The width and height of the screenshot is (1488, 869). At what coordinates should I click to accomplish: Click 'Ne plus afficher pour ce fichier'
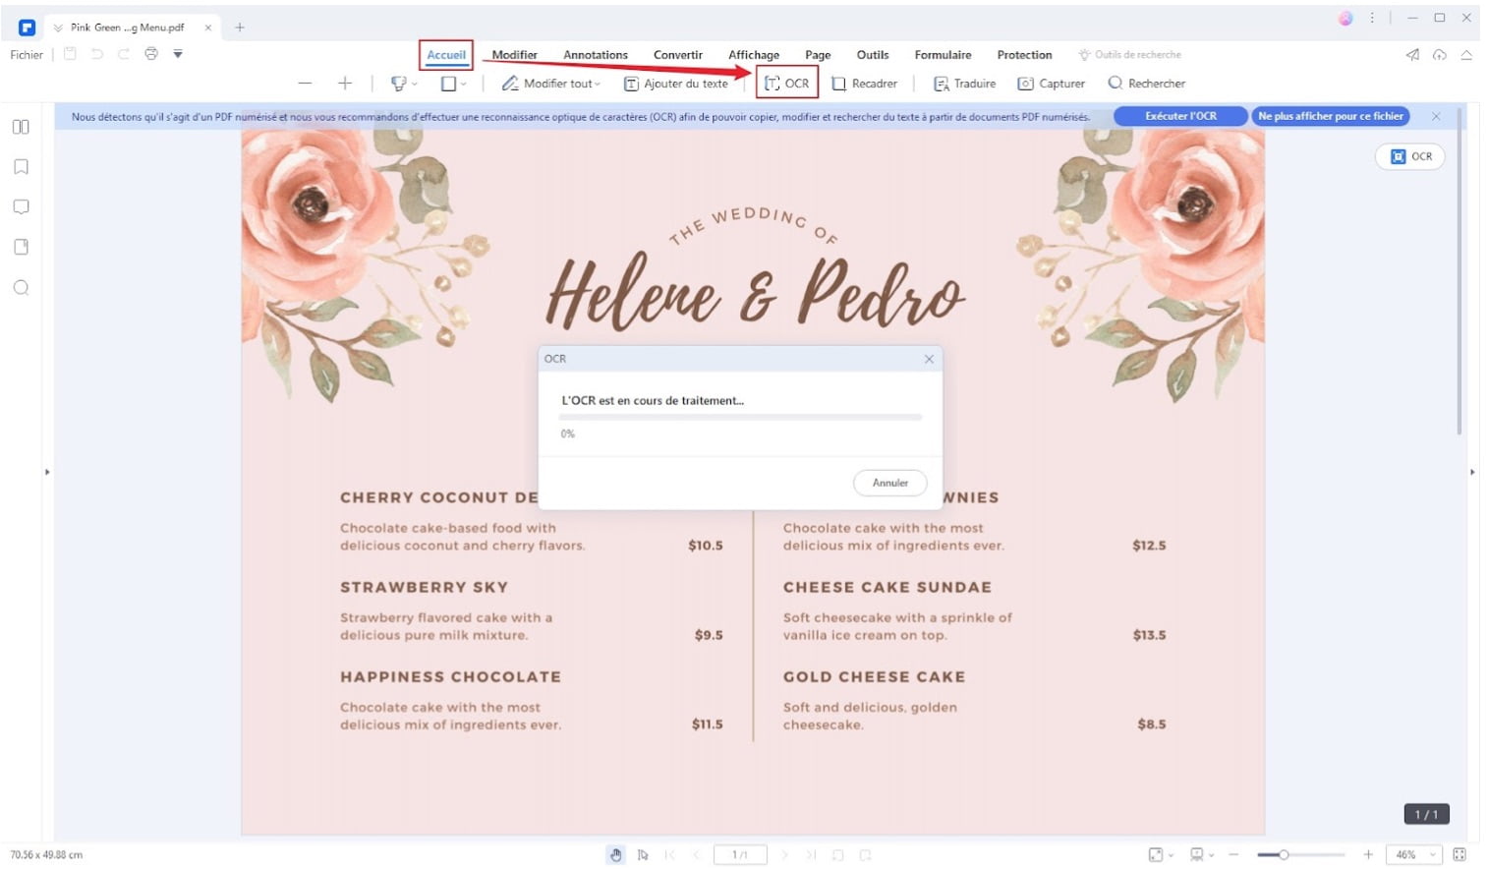tap(1330, 116)
